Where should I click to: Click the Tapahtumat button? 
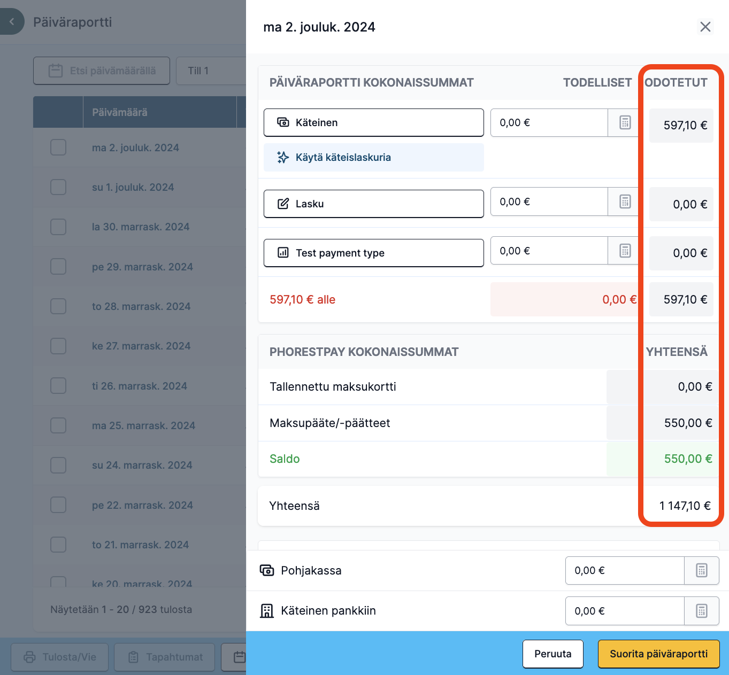tap(165, 657)
